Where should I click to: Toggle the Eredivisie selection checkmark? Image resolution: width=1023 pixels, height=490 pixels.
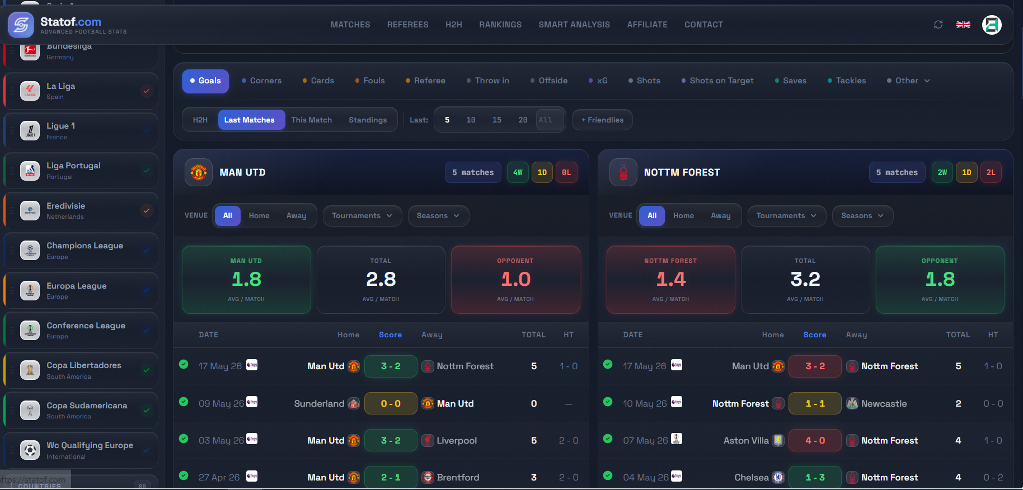[147, 210]
